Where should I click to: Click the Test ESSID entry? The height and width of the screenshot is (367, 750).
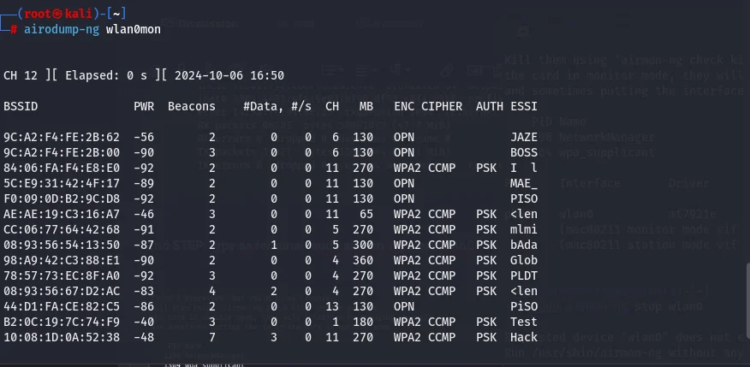pos(524,322)
